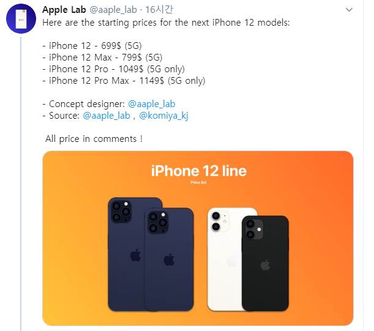Select the 'iPhone 12 Max - 799$' line
Viewport: 374px width, 331px height.
102,58
